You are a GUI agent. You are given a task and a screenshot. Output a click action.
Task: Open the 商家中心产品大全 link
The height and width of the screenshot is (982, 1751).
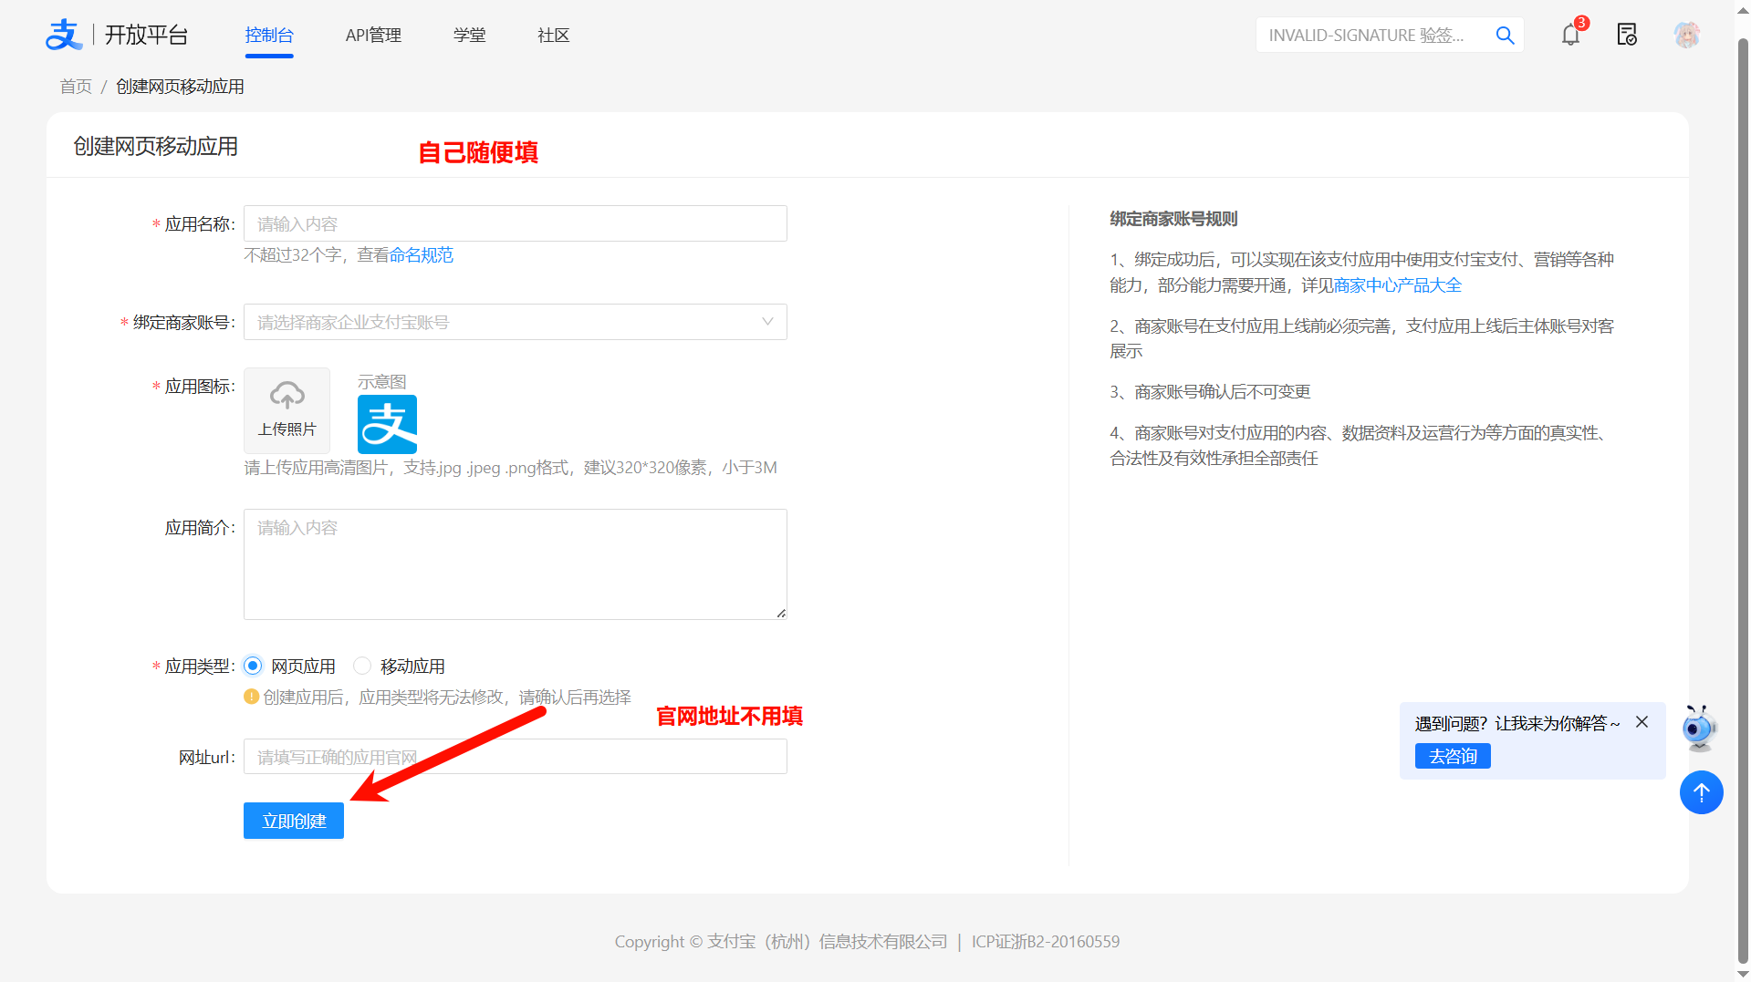point(1396,284)
